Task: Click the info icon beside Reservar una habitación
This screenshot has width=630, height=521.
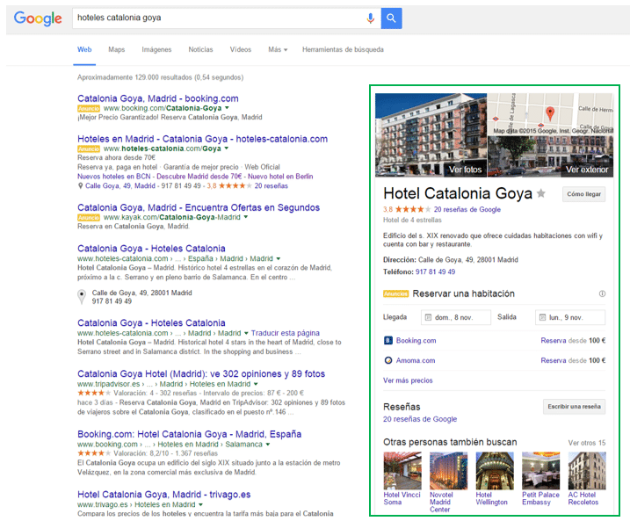Action: 602,293
